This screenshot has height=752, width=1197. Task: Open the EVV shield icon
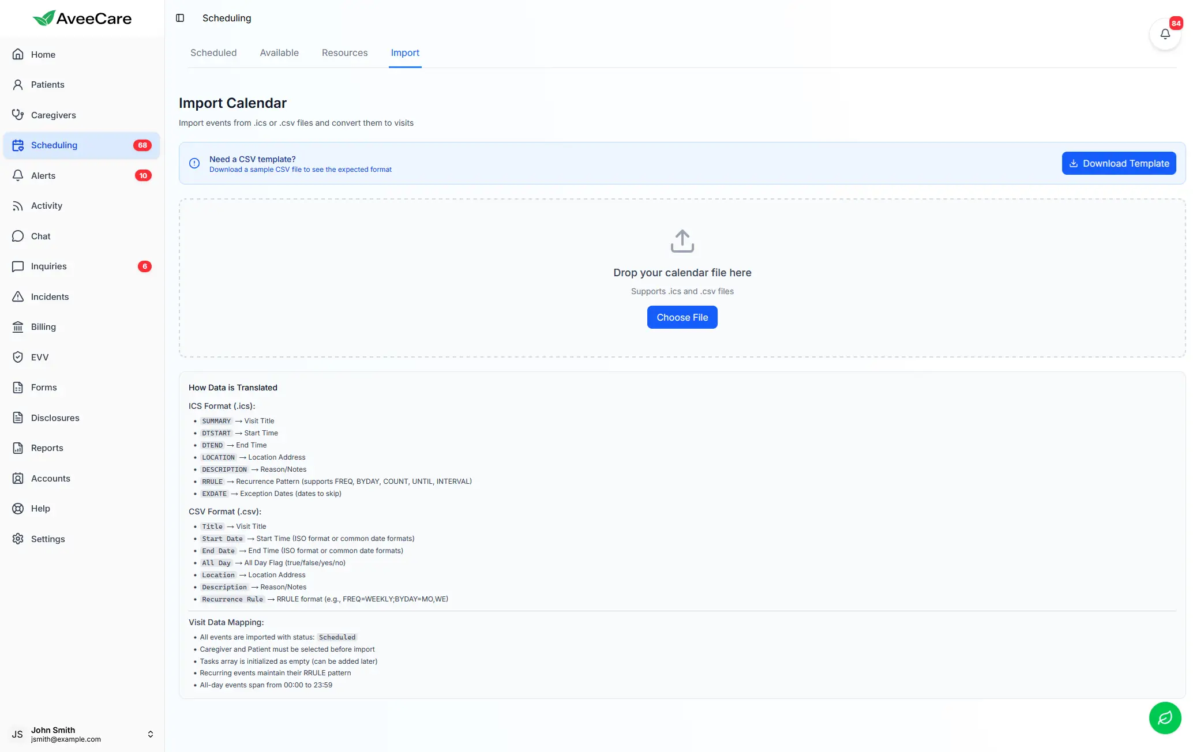[18, 357]
